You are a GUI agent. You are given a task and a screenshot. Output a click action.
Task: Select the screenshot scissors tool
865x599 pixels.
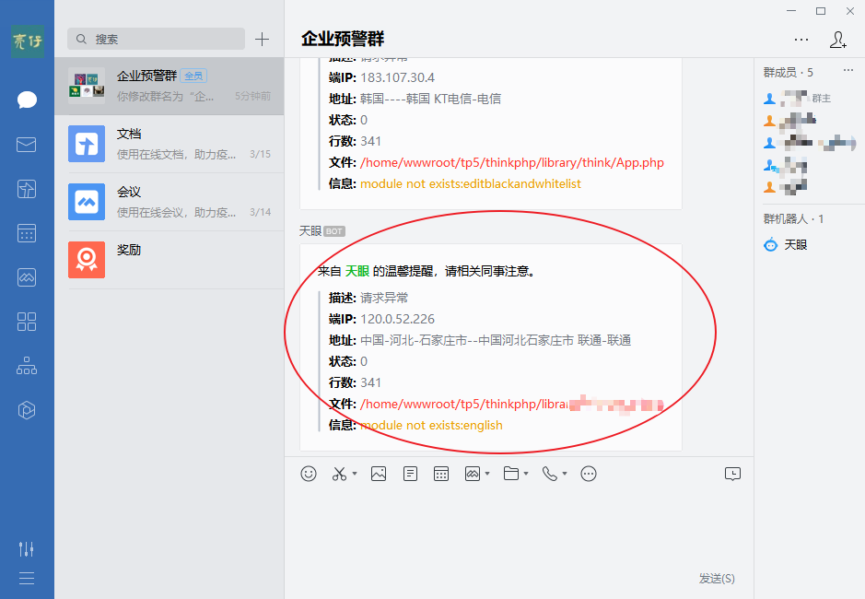338,474
